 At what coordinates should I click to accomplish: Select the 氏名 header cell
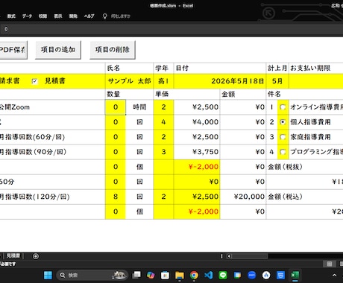129,69
